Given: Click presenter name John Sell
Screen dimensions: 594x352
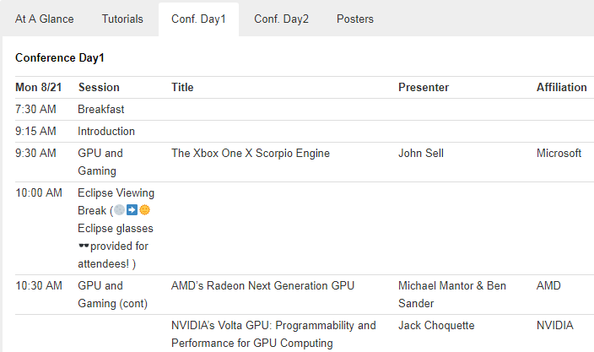Looking at the screenshot, I should [x=421, y=154].
